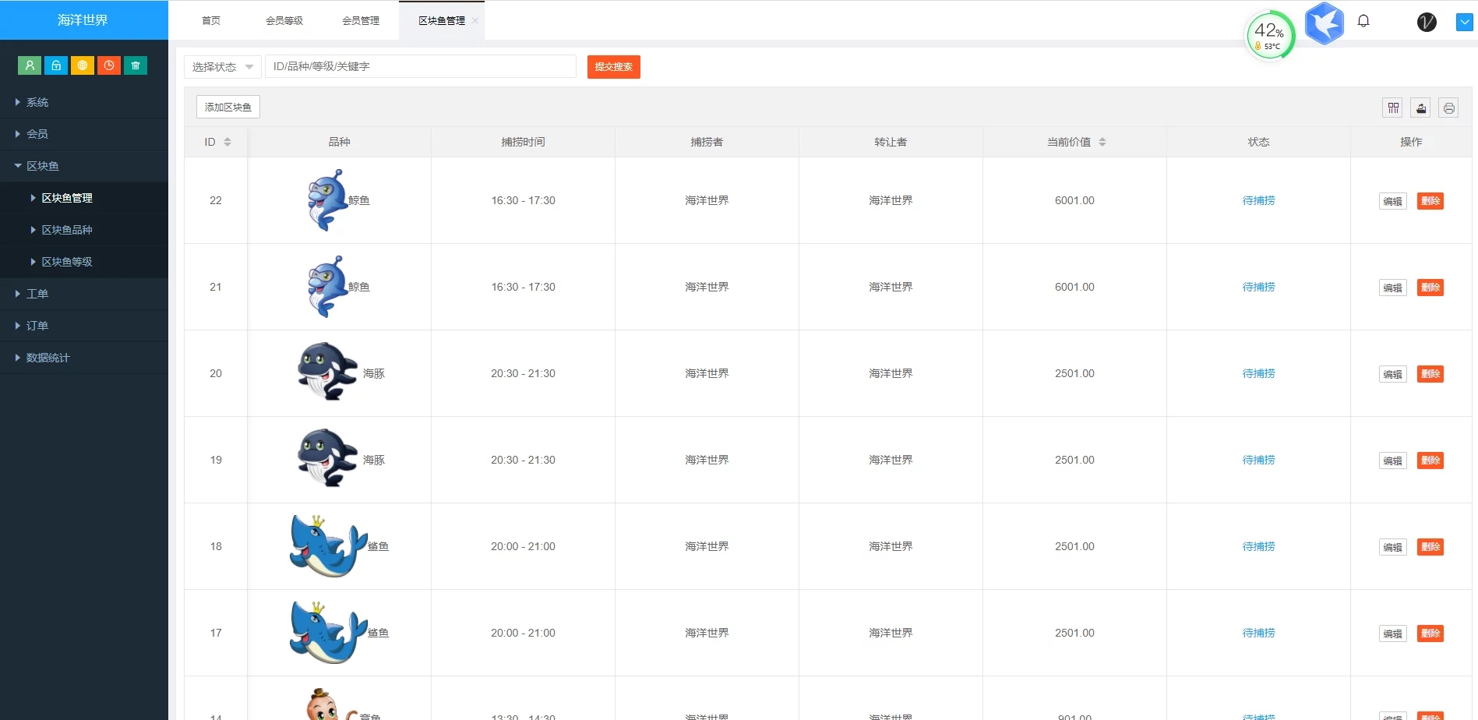Click the blue unlock icon in sidebar
Screen dimensions: 1478x720
click(56, 65)
